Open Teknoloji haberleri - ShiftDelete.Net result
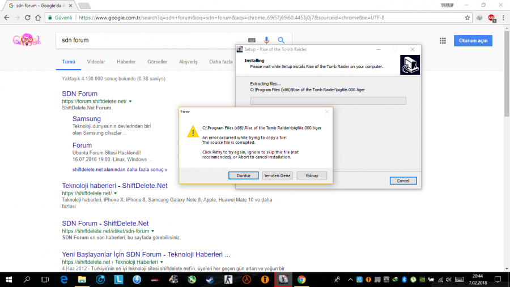Viewport: 510px width, 287px height. point(114,186)
